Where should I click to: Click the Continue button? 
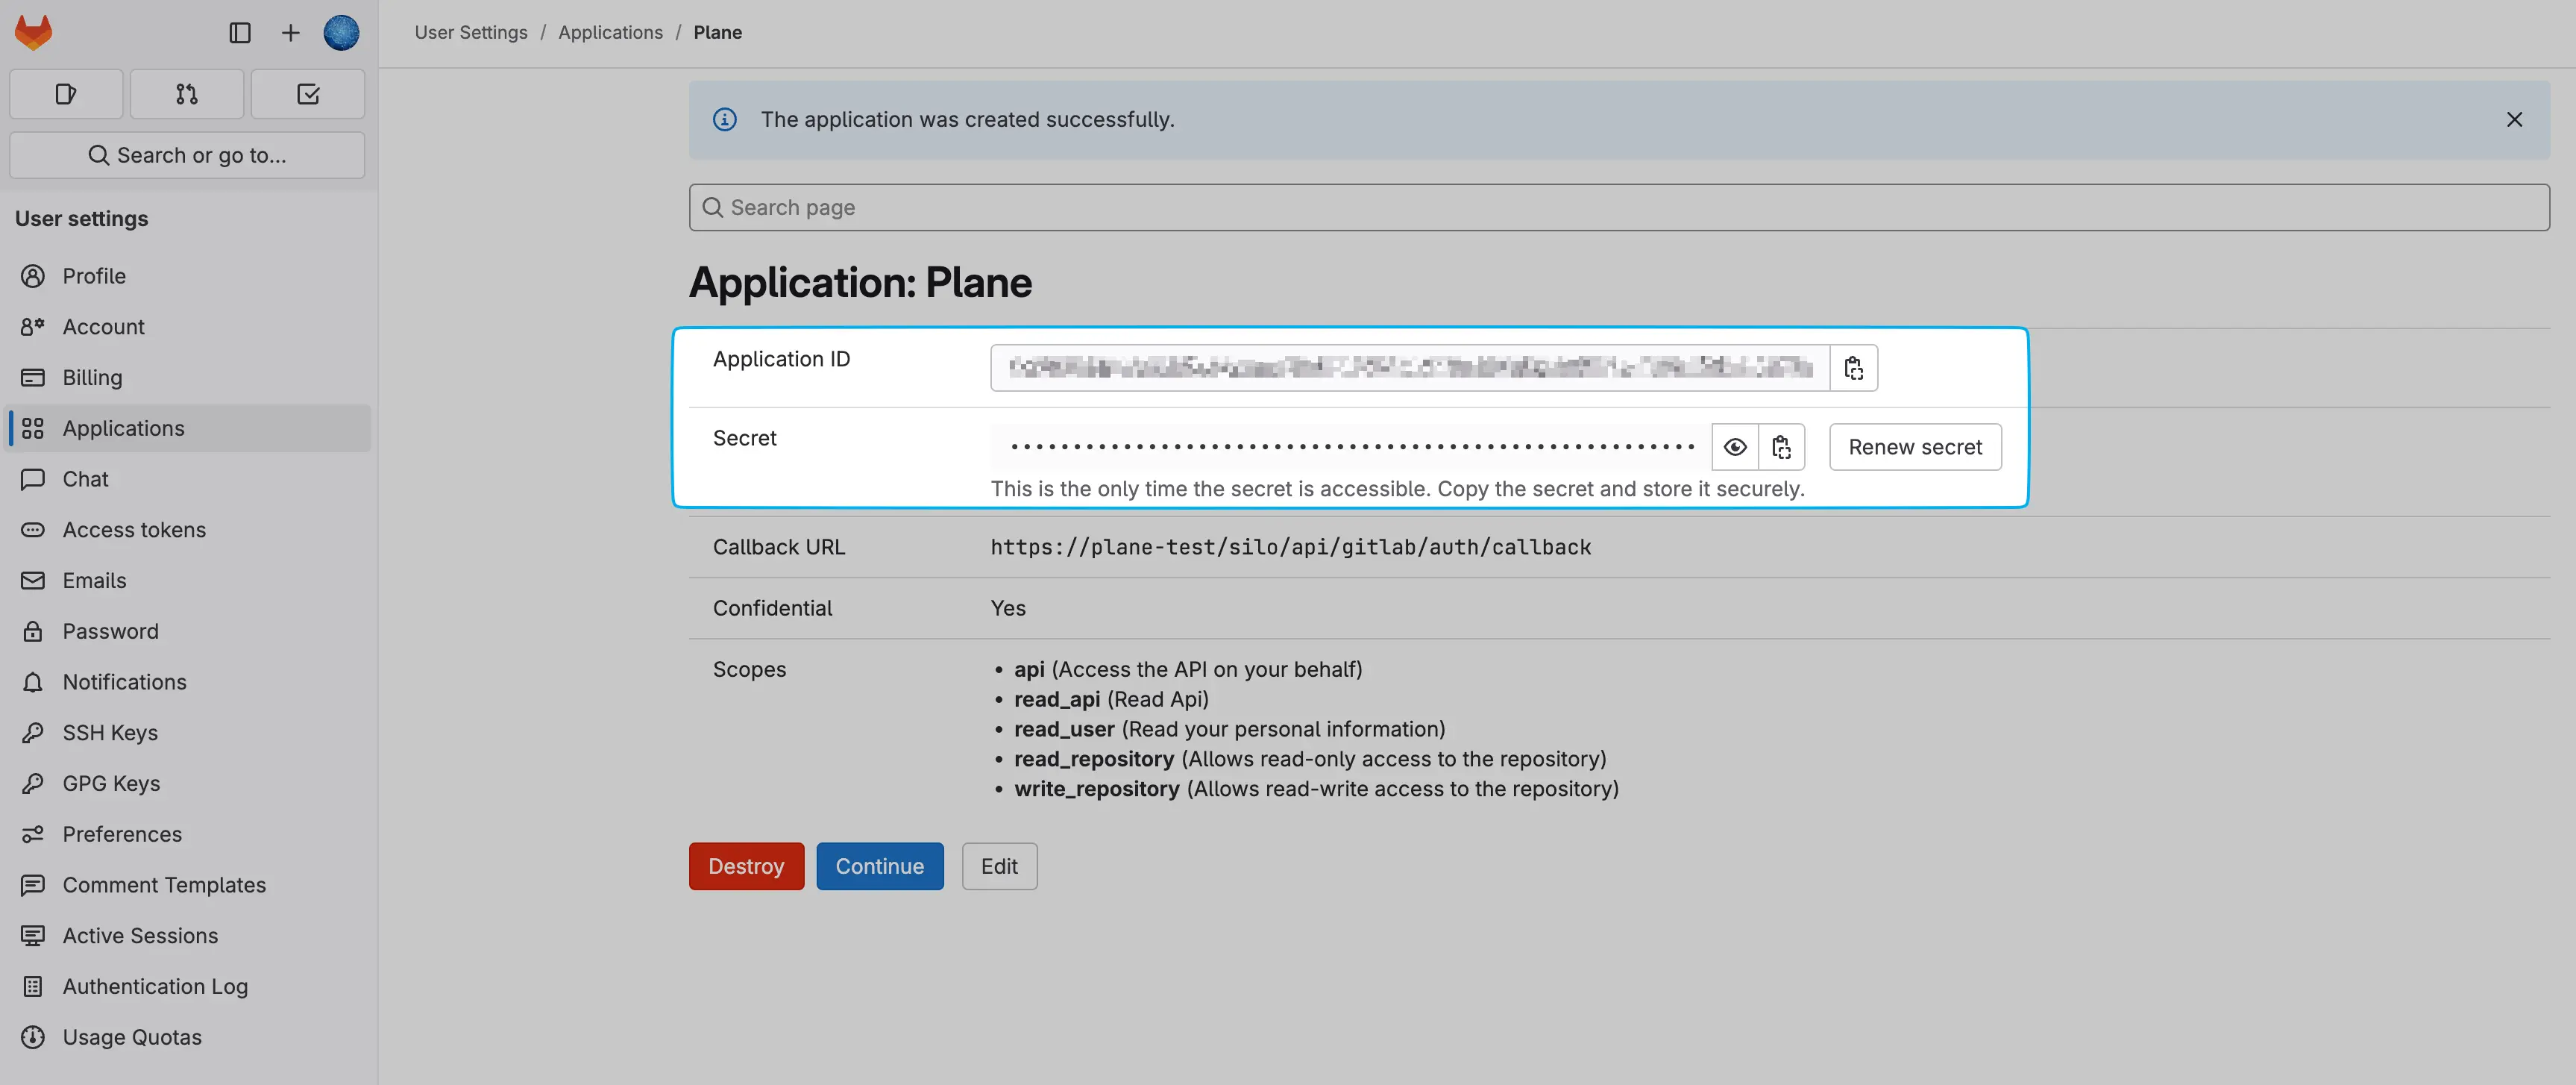click(x=879, y=866)
